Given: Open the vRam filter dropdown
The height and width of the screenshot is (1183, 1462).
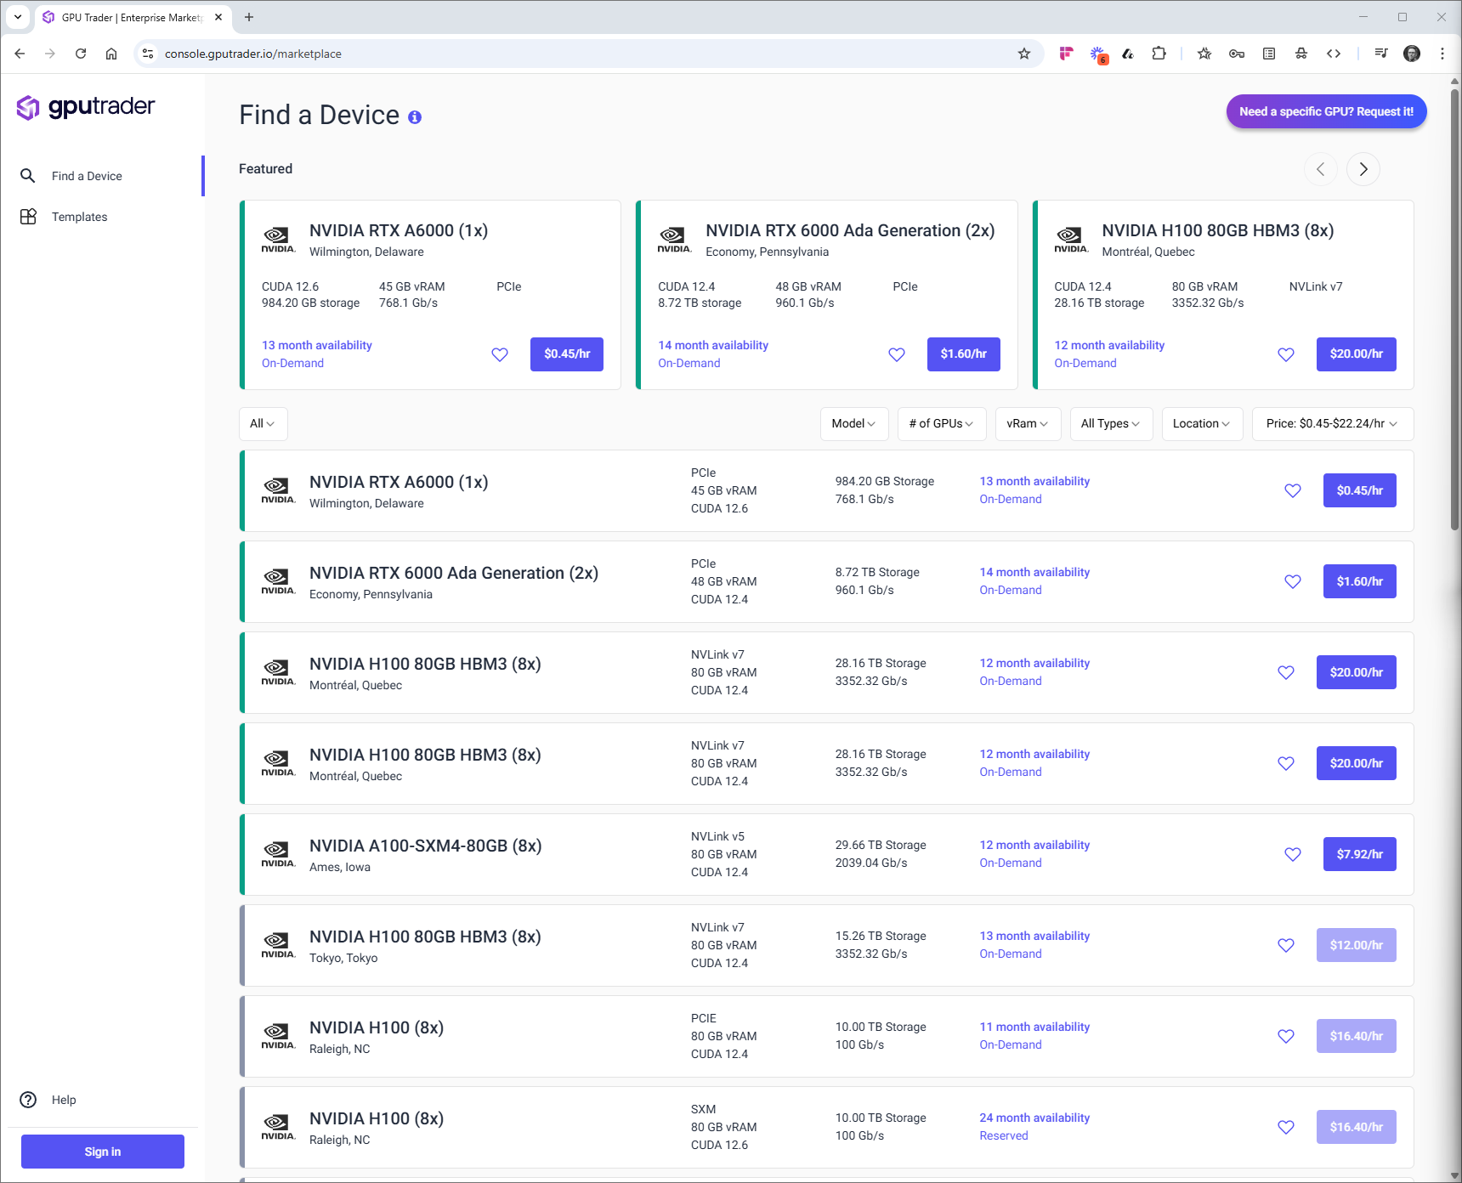Looking at the screenshot, I should tap(1028, 424).
